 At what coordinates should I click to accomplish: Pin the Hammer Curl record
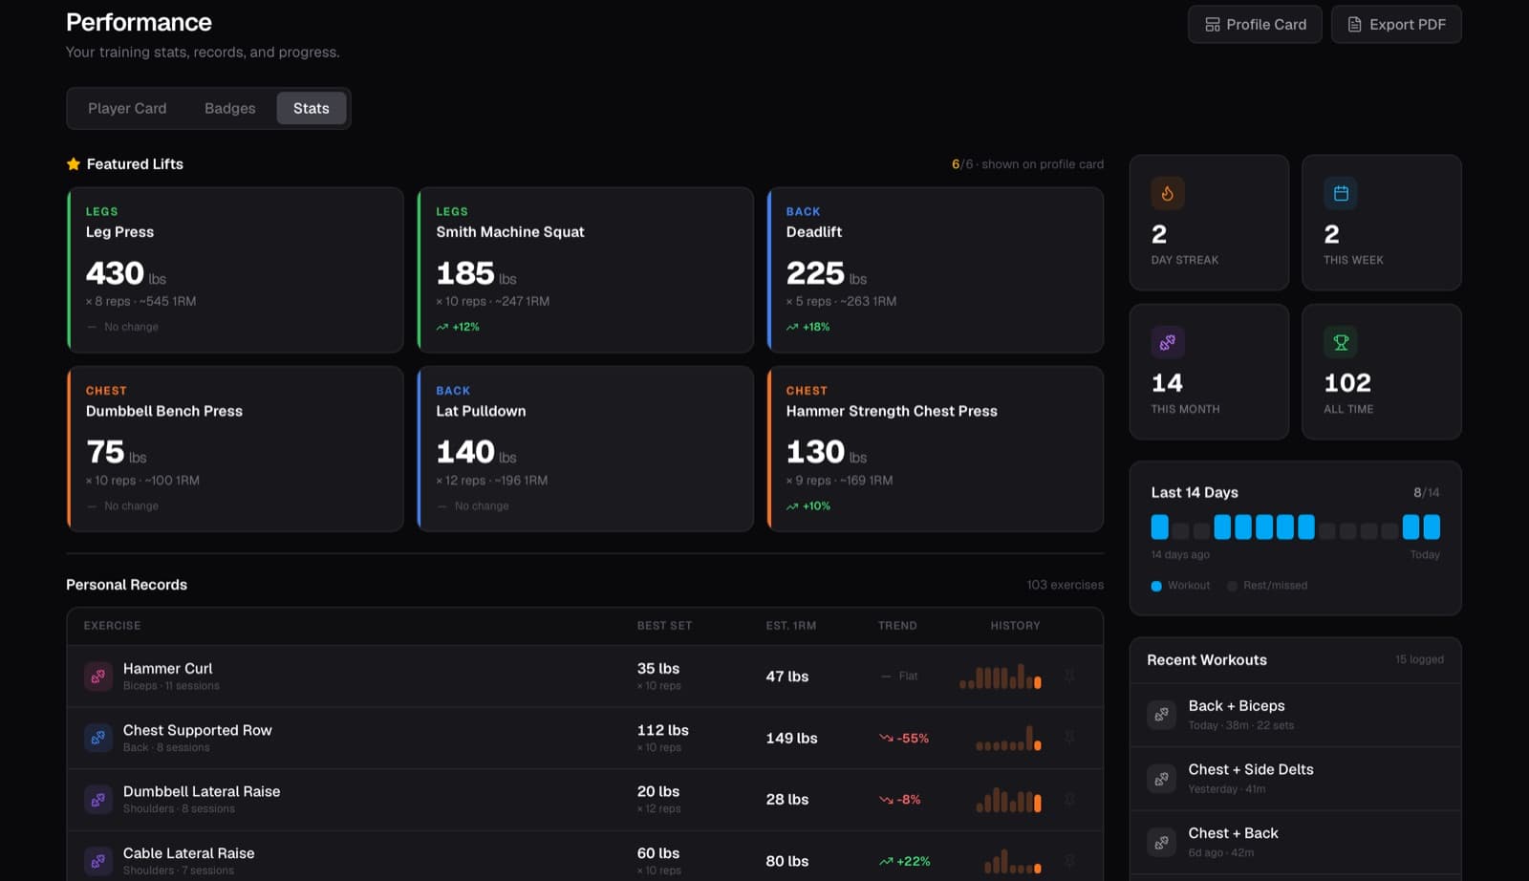tap(1070, 677)
